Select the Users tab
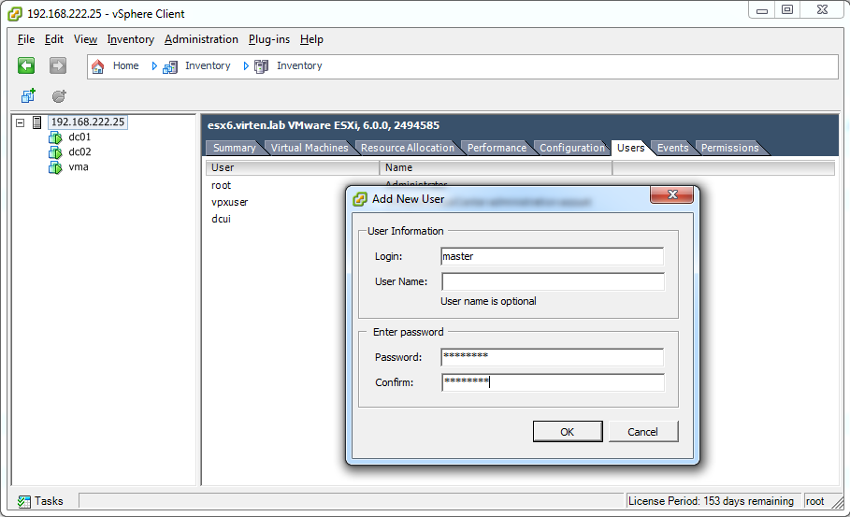Image resolution: width=850 pixels, height=517 pixels. pyautogui.click(x=631, y=148)
